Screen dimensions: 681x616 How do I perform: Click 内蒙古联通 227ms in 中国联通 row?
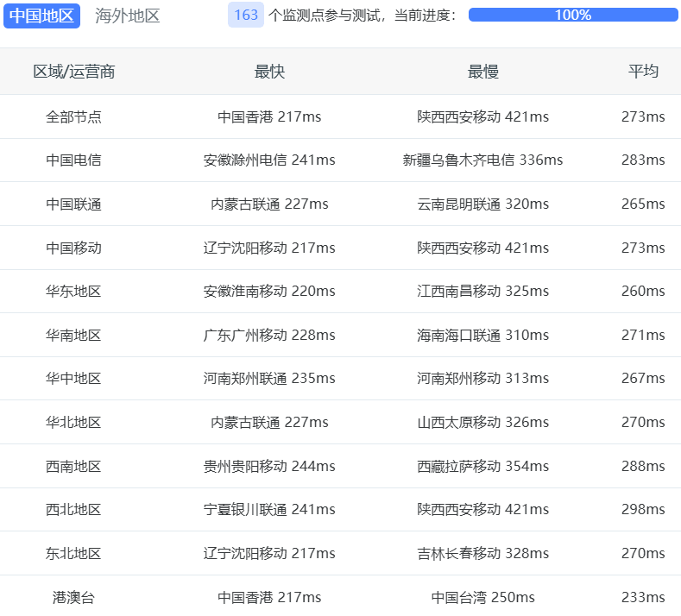(269, 204)
